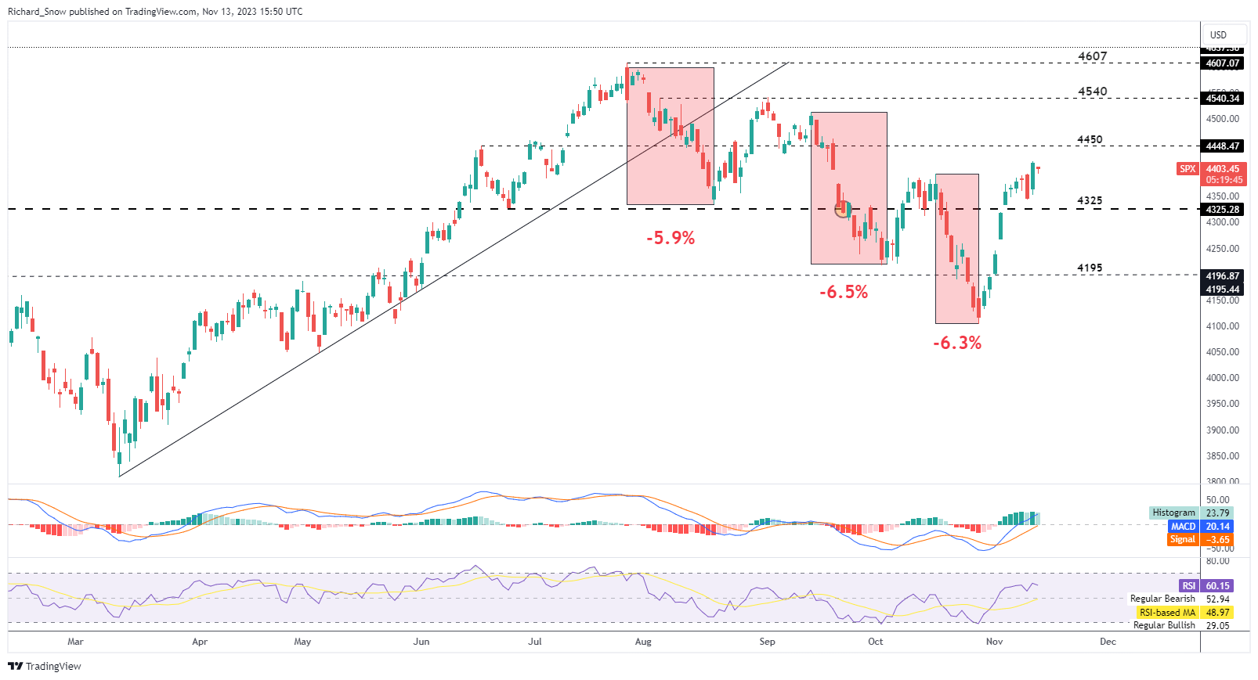Click the Histogram indicator label
1258x680 pixels.
[x=1173, y=513]
